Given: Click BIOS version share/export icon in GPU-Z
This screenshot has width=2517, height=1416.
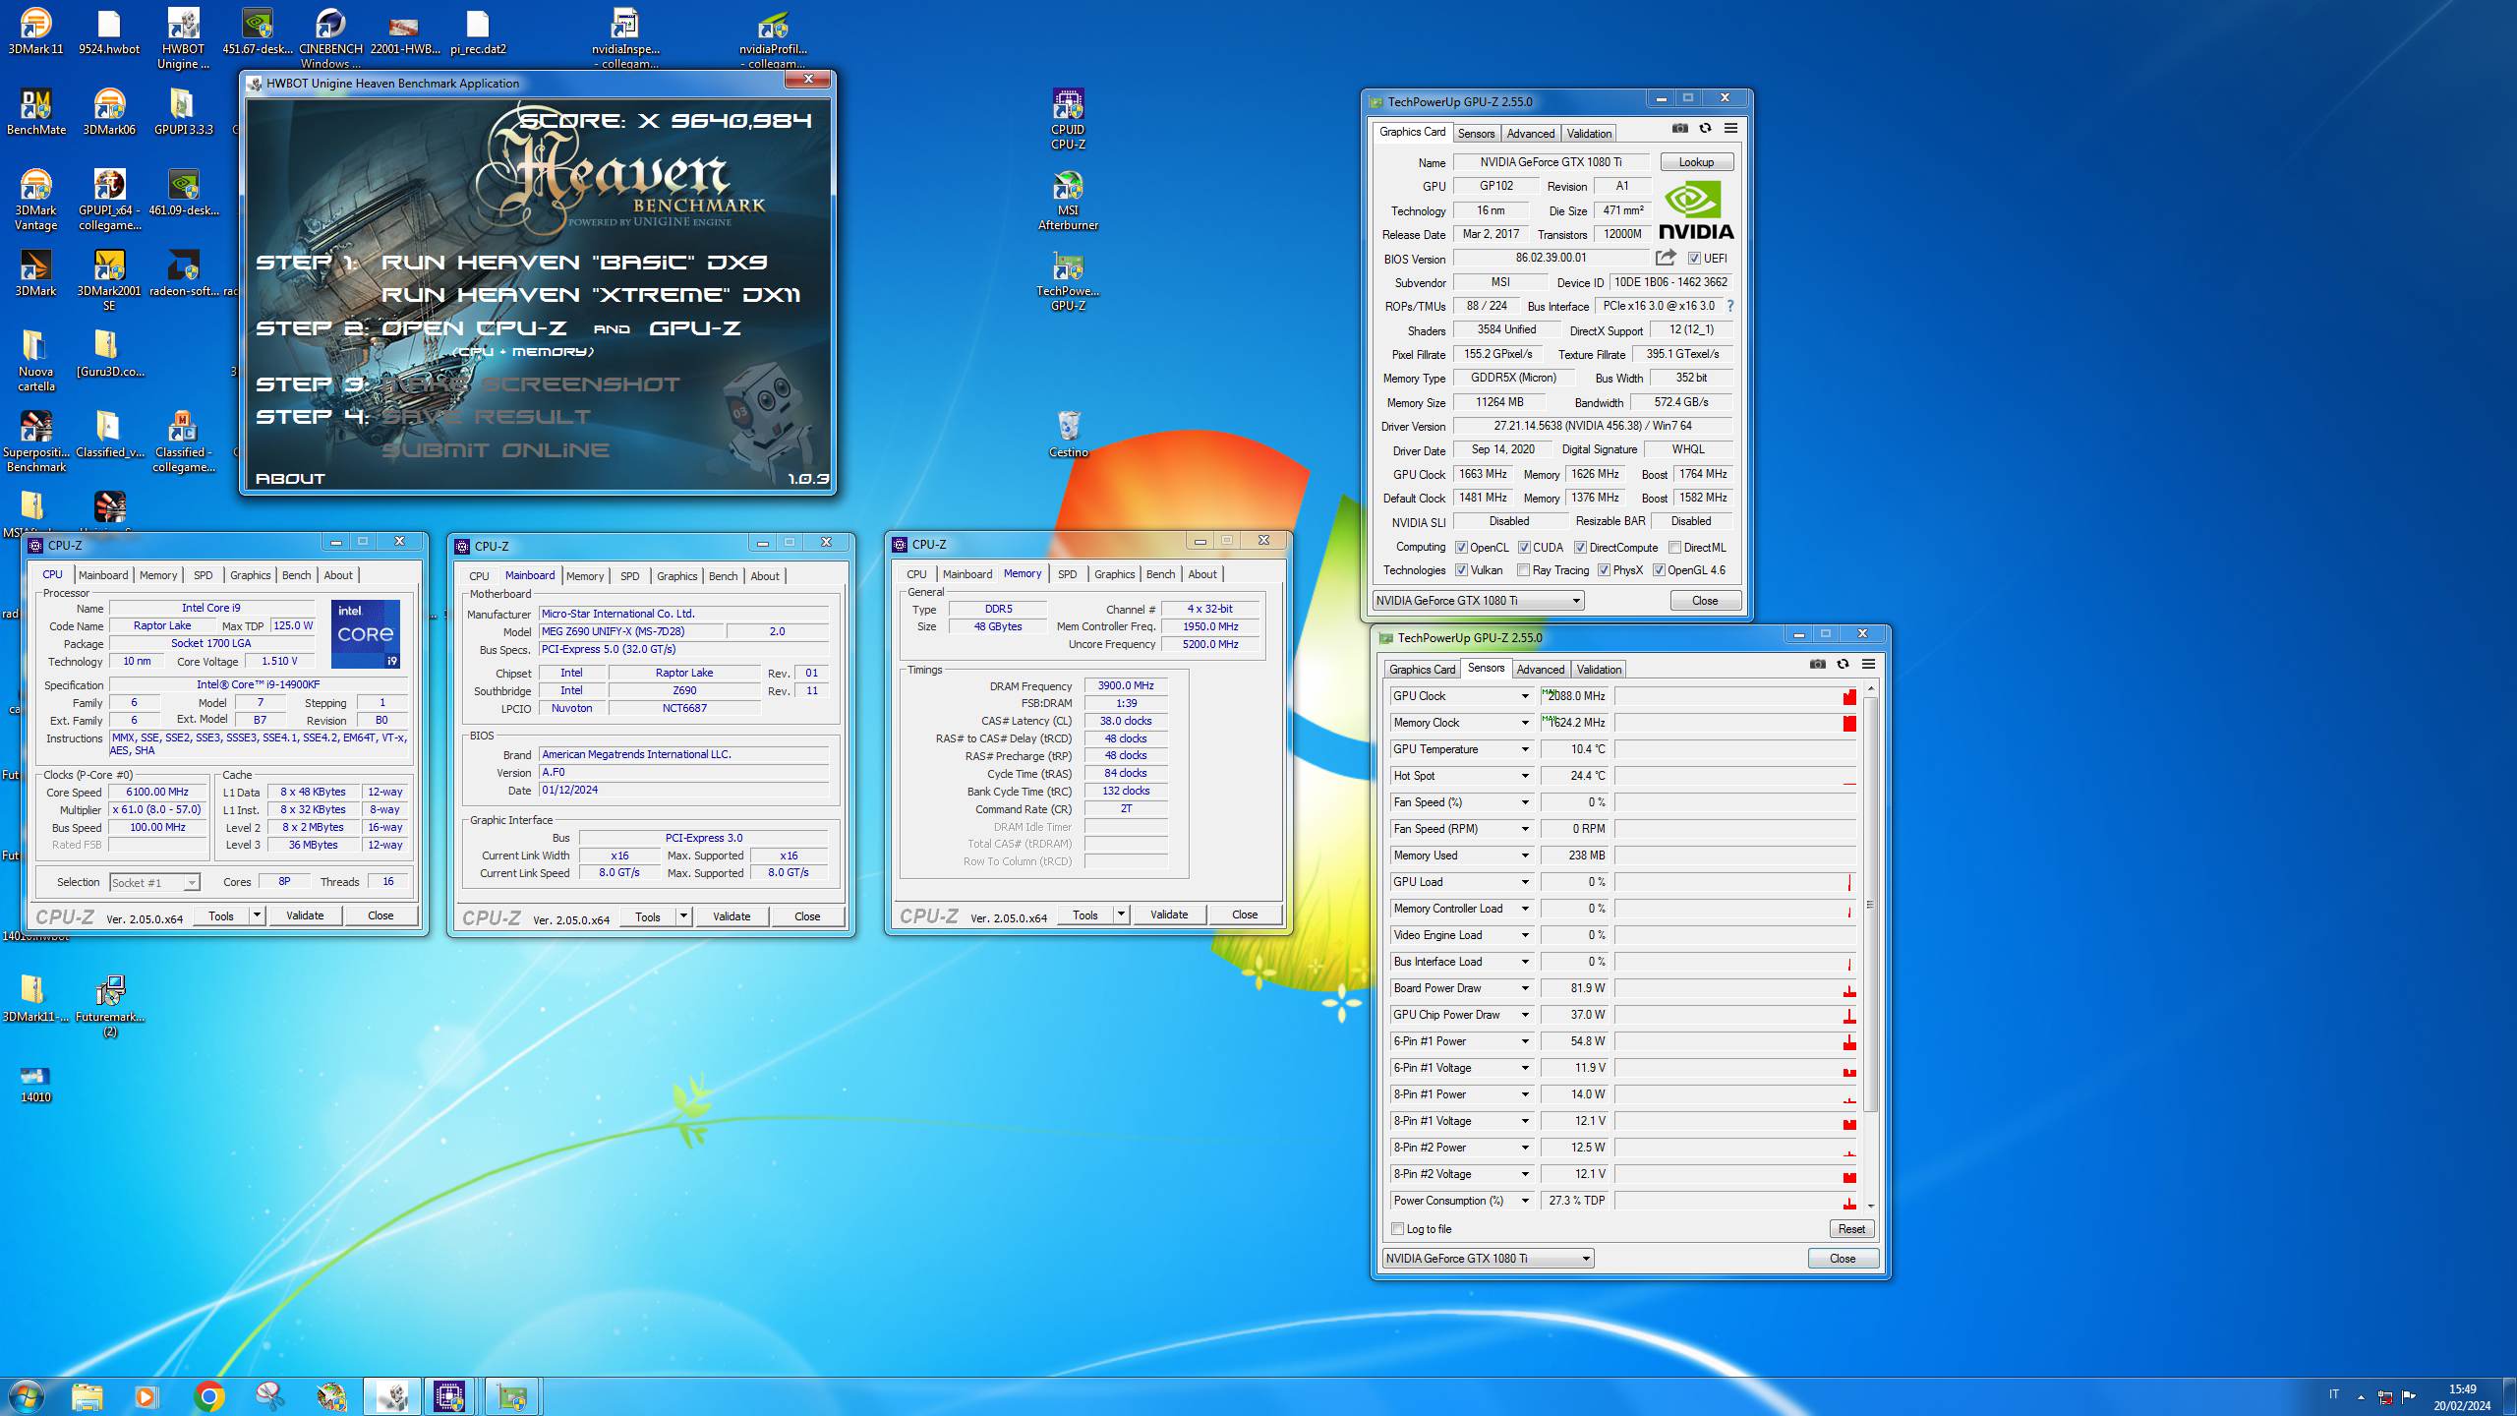Looking at the screenshot, I should (x=1666, y=258).
